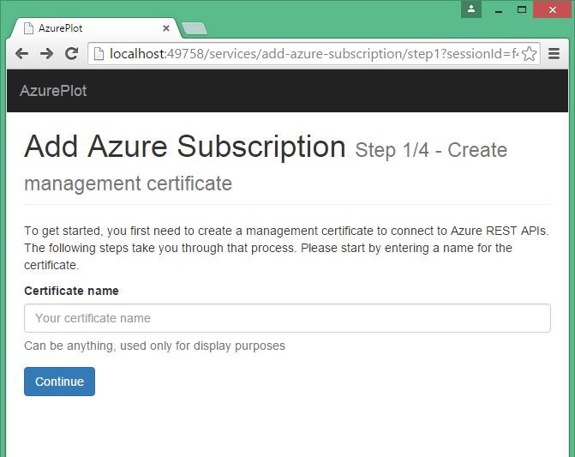Open the user profile icon in title bar
Screen dimensions: 575x457
[471, 9]
